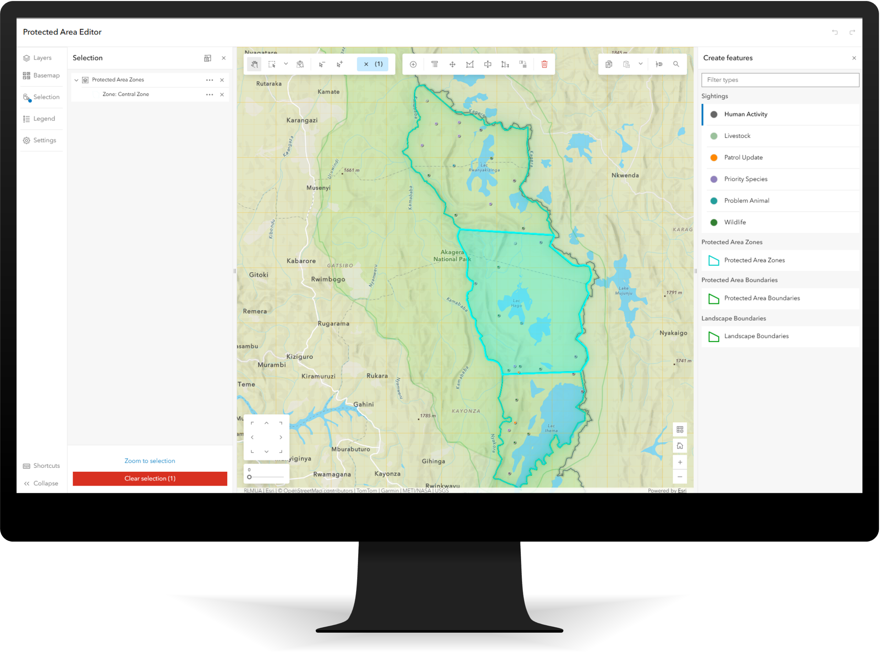Collapse the Protected Area Zones selection group

tap(76, 80)
